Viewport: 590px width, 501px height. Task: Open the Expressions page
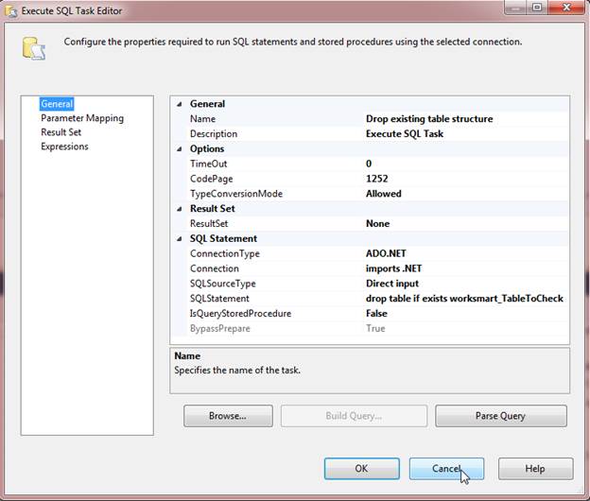(x=64, y=147)
